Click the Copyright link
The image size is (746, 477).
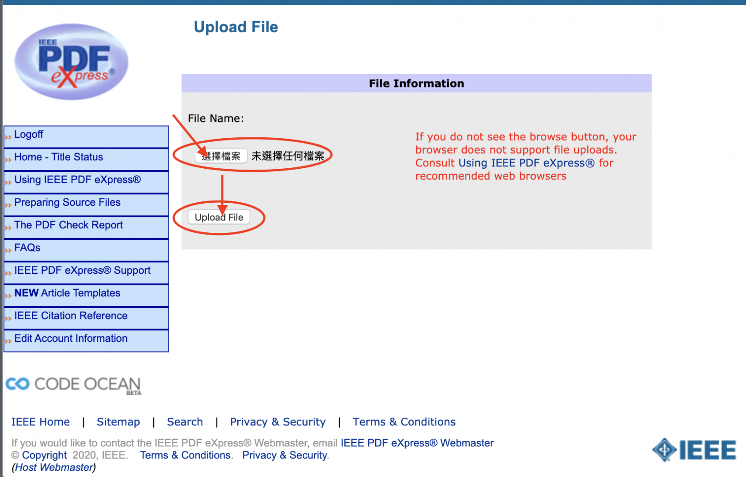pyautogui.click(x=44, y=455)
